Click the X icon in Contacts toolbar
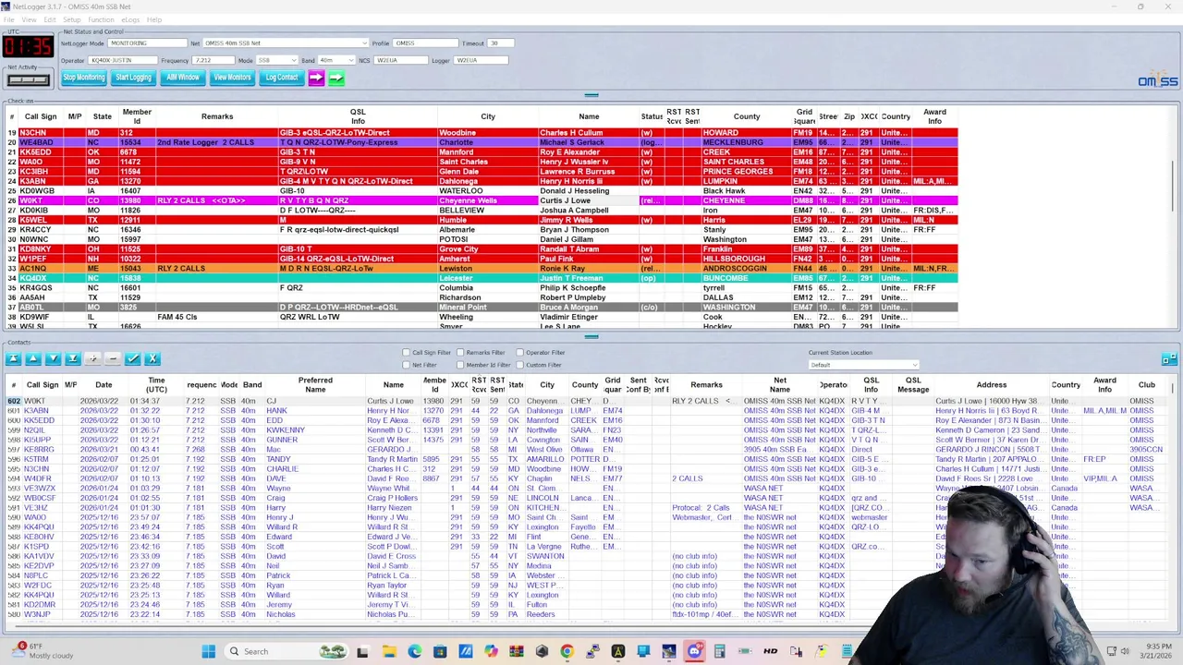Image resolution: width=1183 pixels, height=665 pixels. tap(152, 358)
